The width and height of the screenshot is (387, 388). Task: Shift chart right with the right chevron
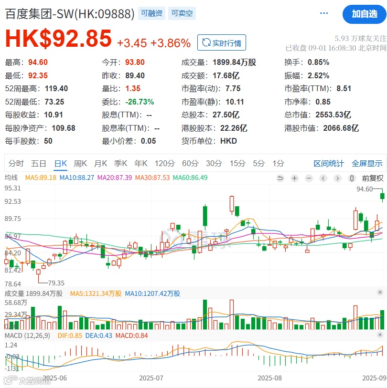[337, 178]
